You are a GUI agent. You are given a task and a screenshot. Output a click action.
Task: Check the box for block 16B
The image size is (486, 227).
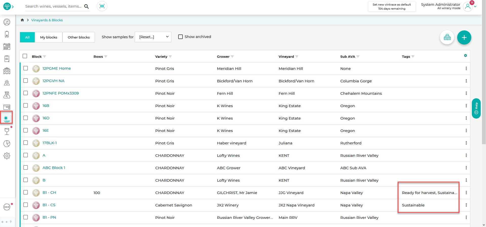tap(26, 105)
